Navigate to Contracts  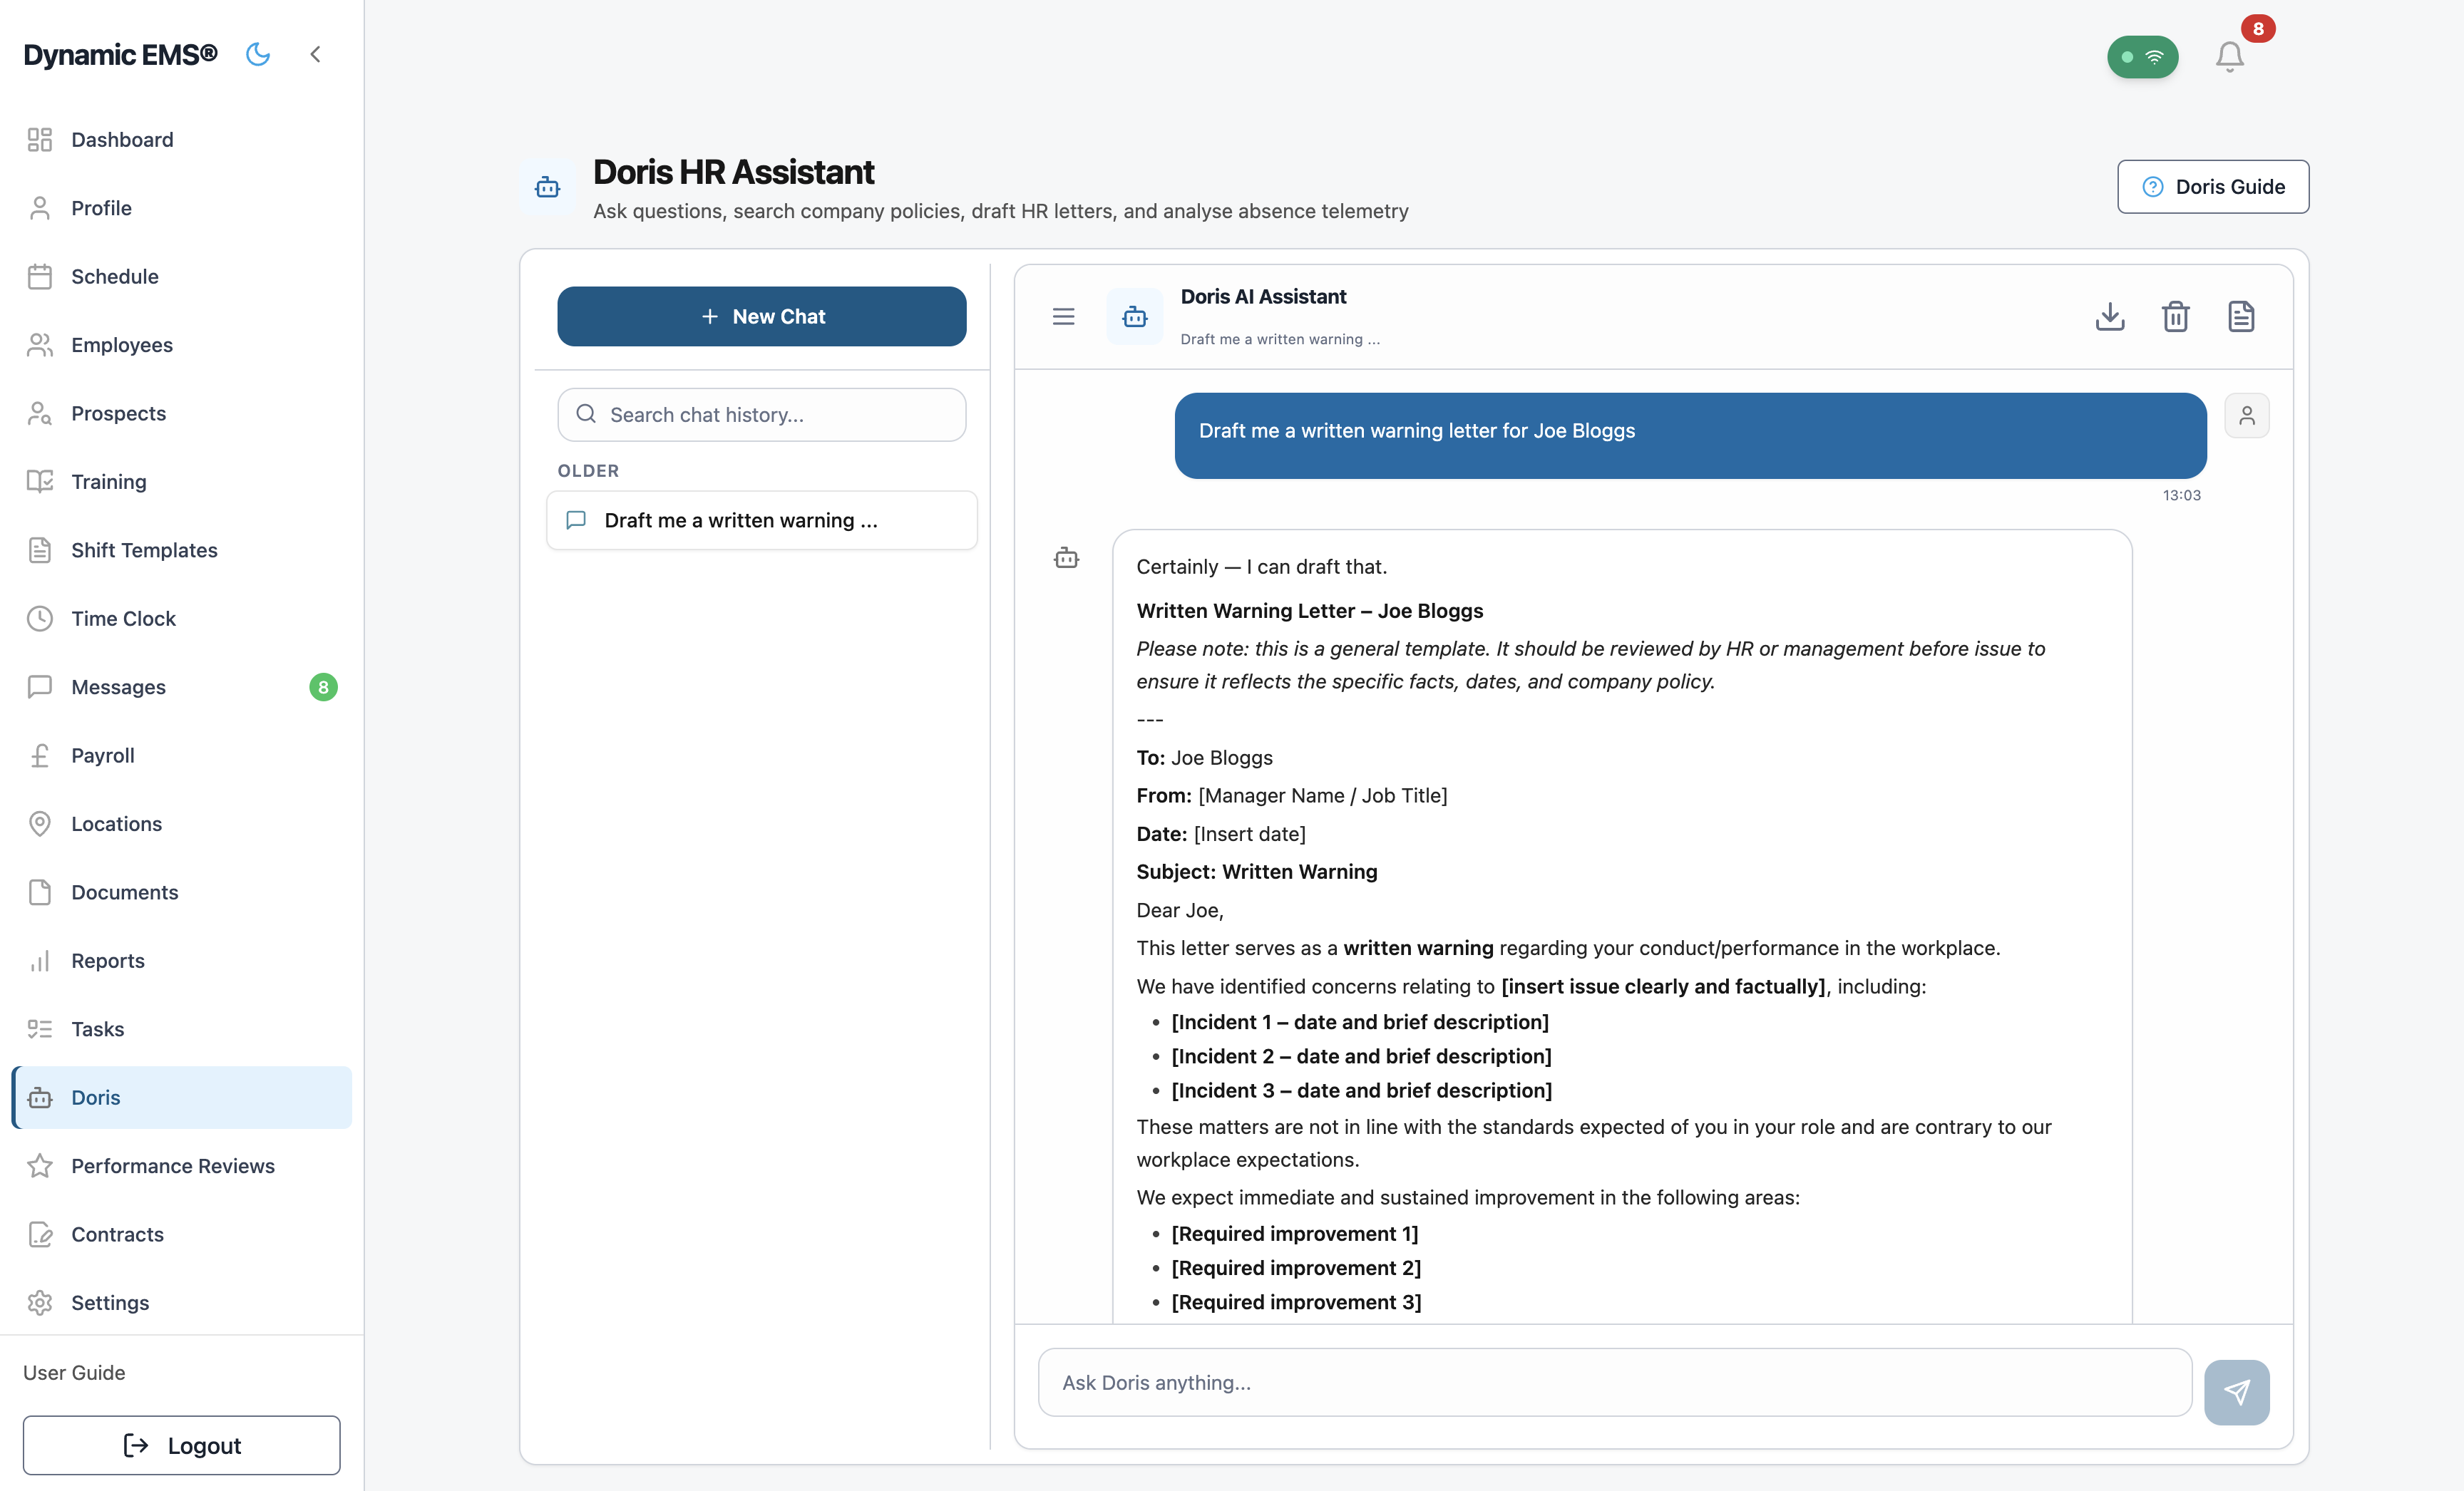pyautogui.click(x=181, y=1234)
